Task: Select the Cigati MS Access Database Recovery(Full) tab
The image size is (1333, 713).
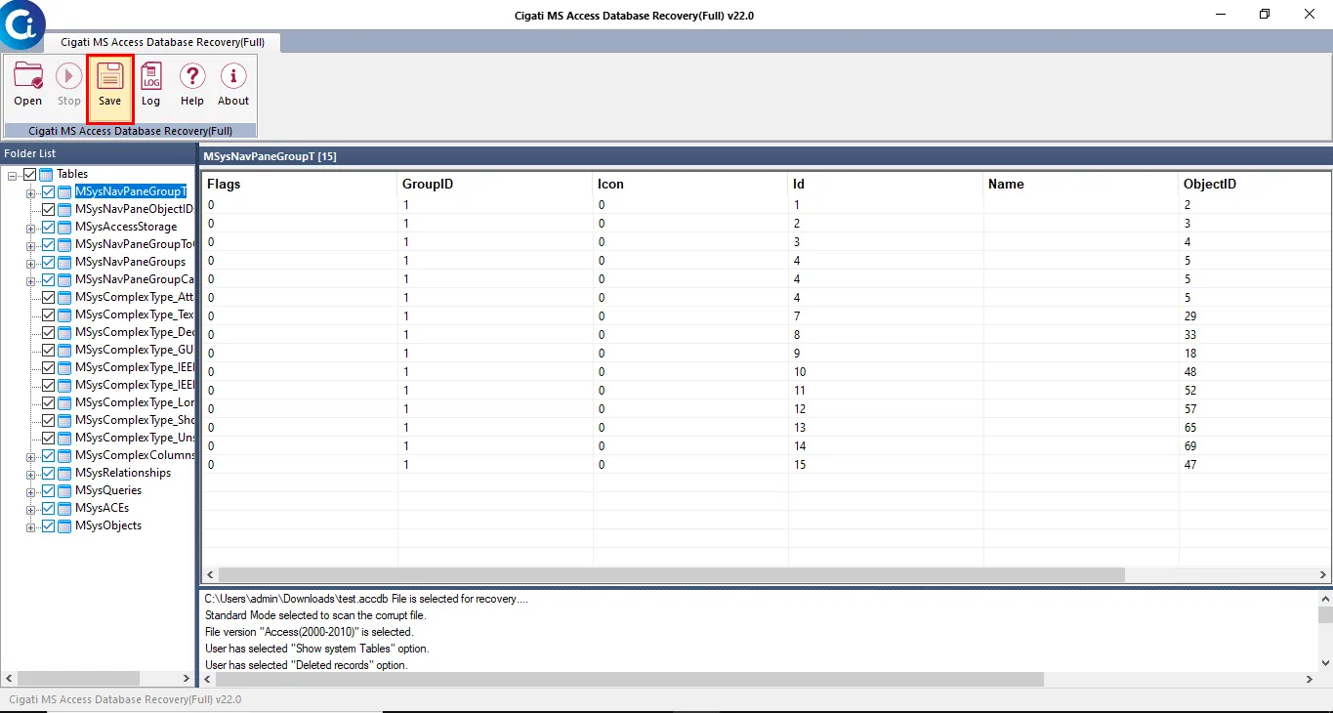Action: 162,42
